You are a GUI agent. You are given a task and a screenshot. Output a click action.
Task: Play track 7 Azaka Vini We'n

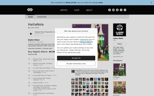tap(29, 83)
